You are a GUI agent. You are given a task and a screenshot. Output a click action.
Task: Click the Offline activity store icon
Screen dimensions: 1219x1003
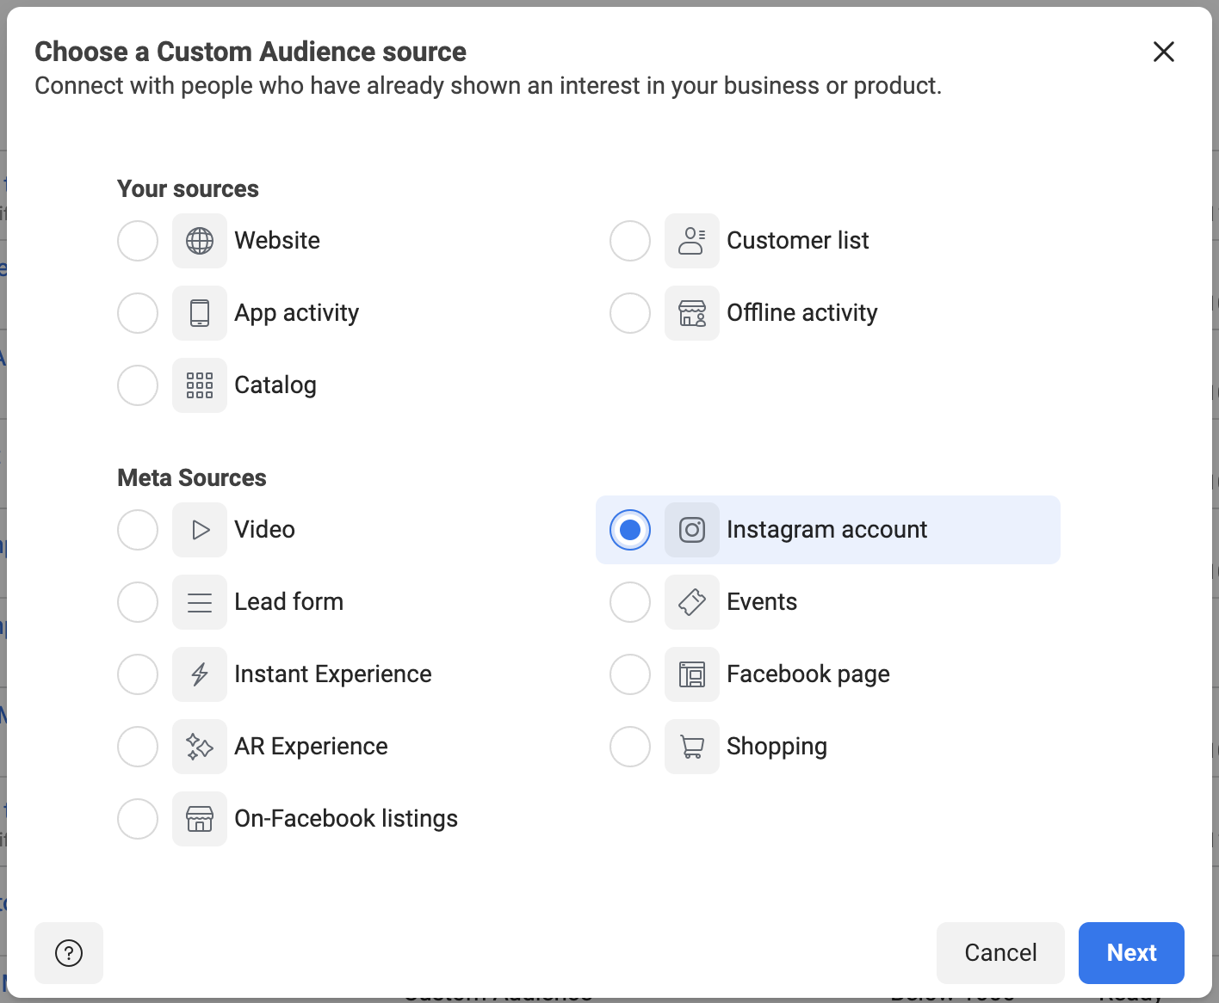pyautogui.click(x=692, y=313)
